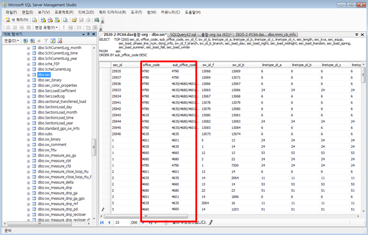Close the Object Explorer panel
Screen dimensions: 368x235
coord(93,34)
